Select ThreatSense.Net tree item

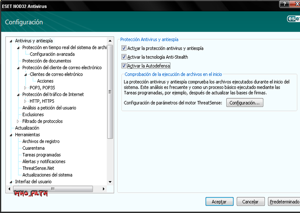click(38, 168)
